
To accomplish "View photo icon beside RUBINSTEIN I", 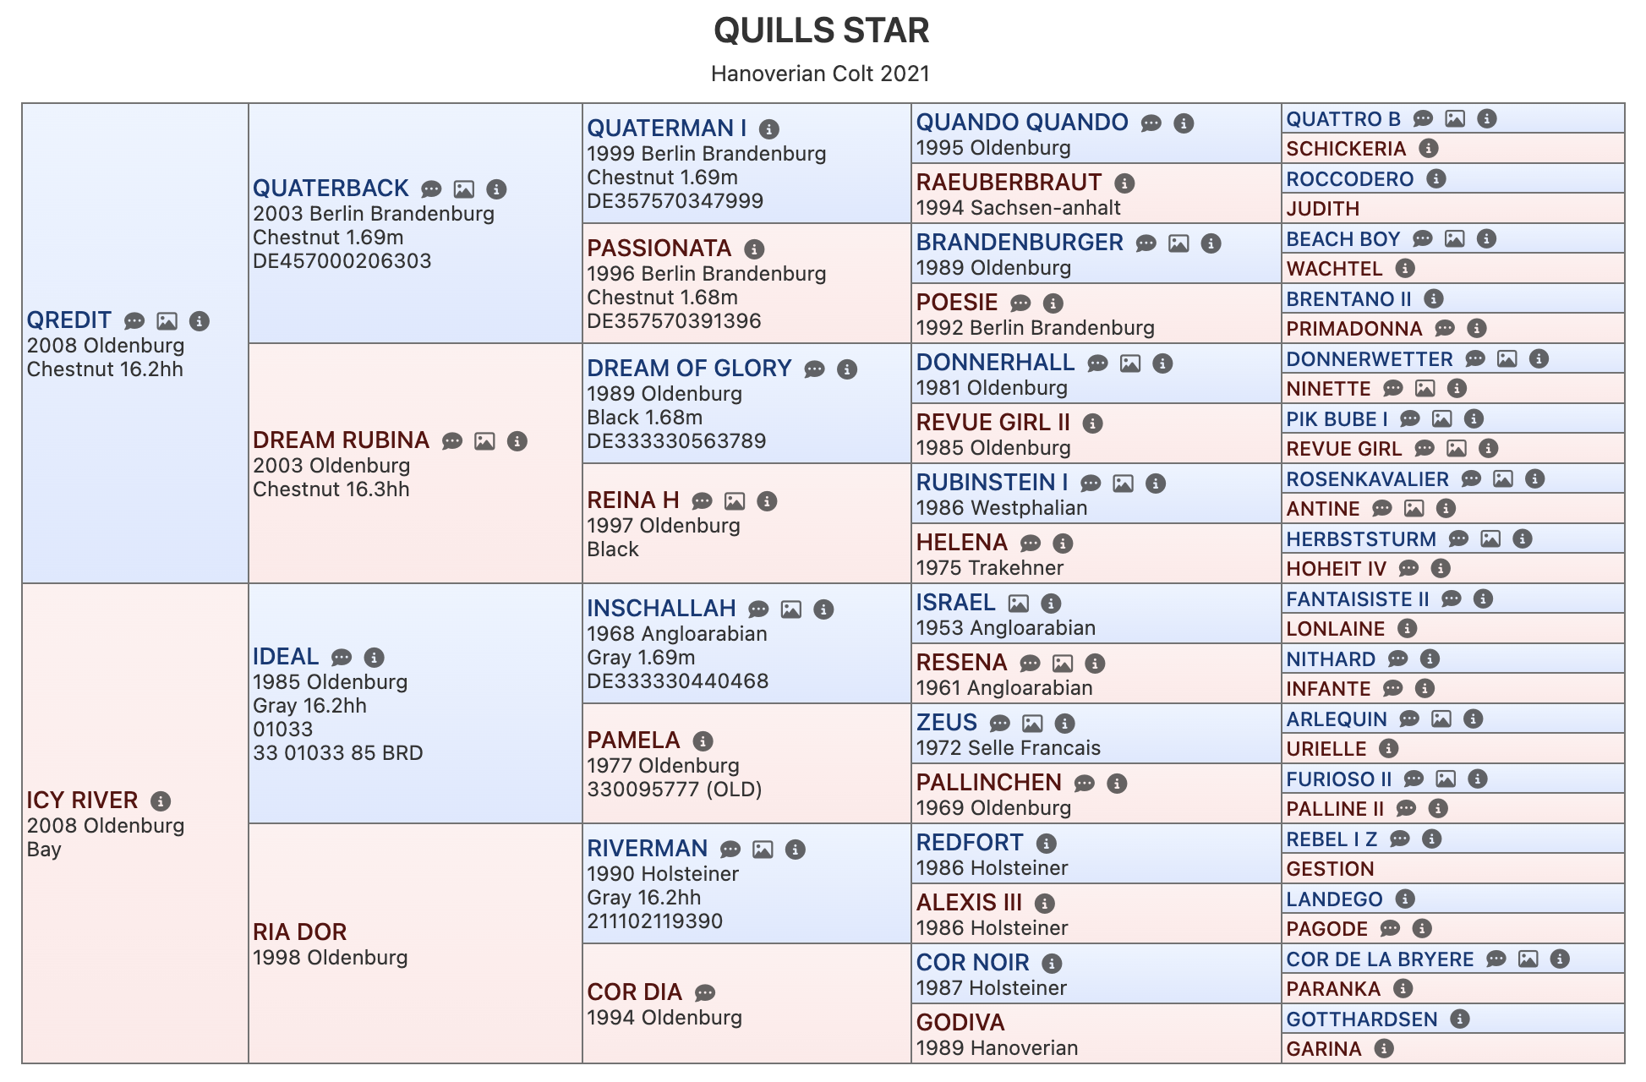I will 1123,484.
